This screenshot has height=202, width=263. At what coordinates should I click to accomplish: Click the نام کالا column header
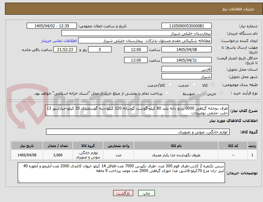[176, 146]
